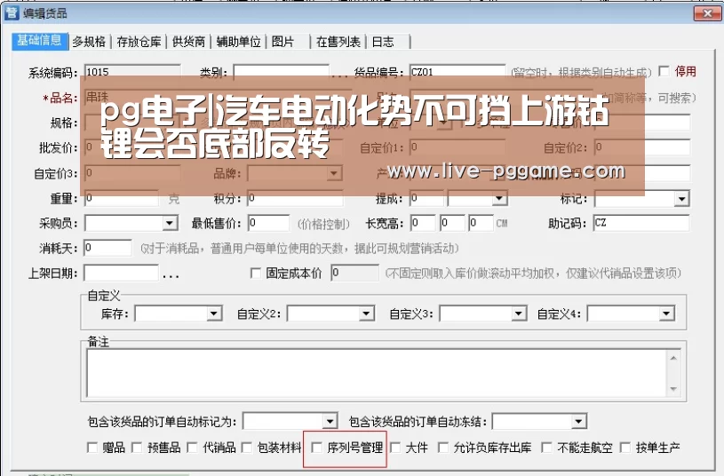Enable 序列号管理 checkbox

pos(317,448)
